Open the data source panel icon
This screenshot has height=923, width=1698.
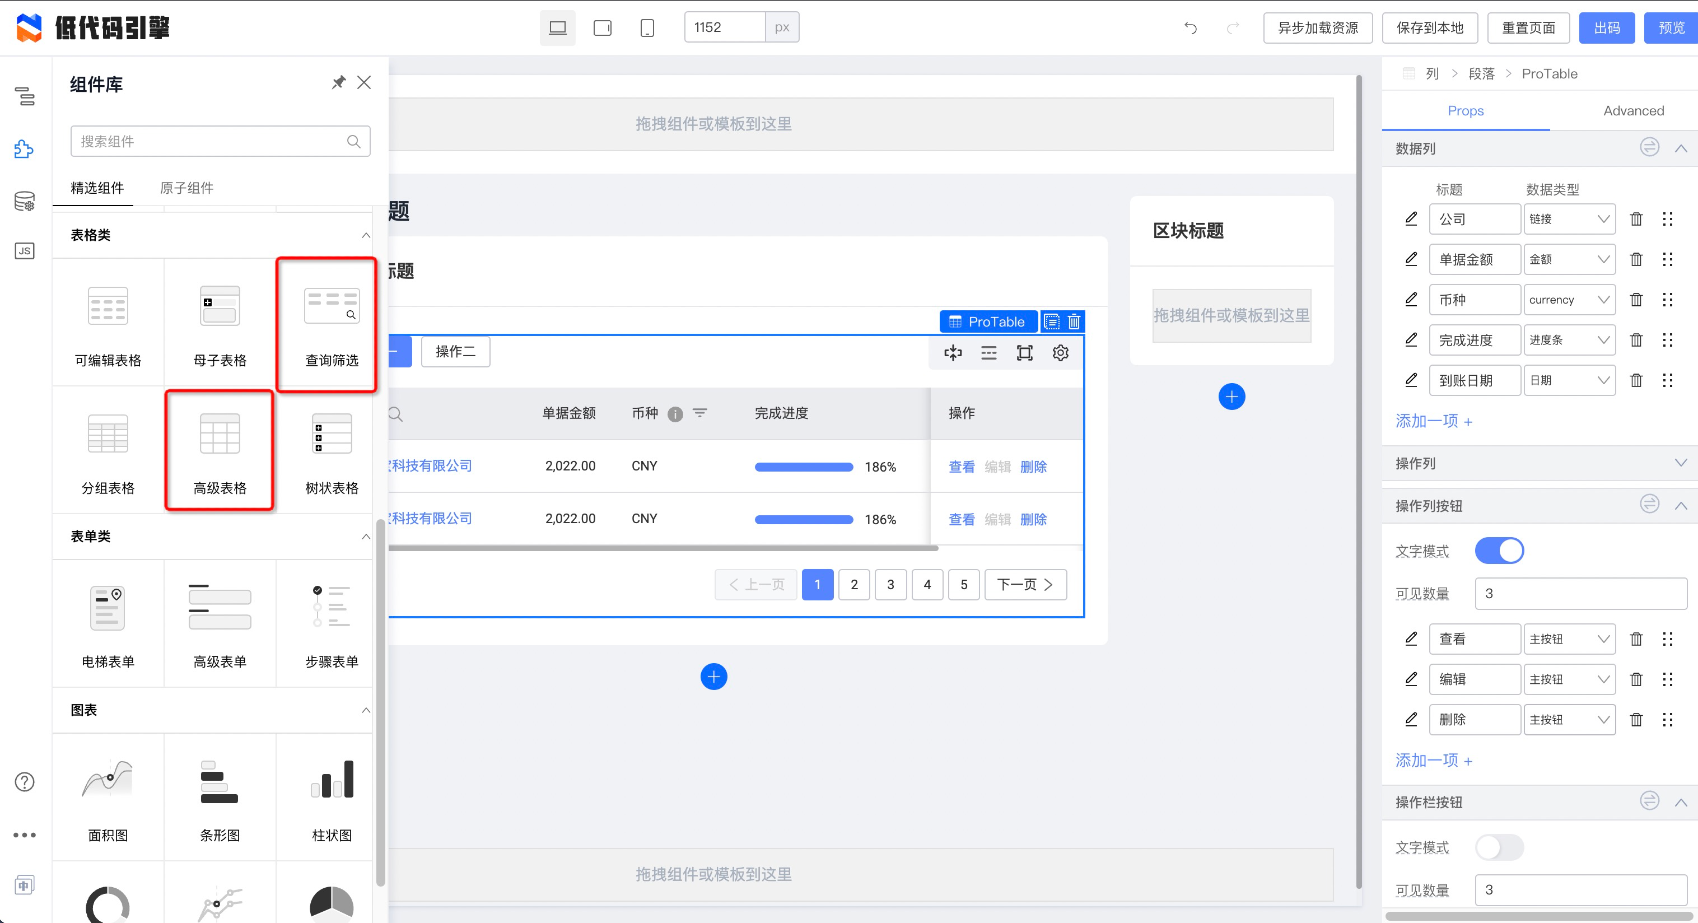point(25,201)
